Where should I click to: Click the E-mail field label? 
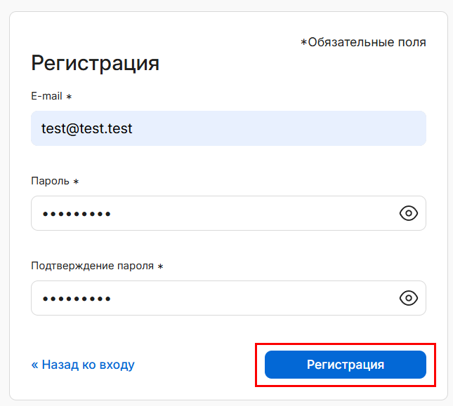point(46,96)
